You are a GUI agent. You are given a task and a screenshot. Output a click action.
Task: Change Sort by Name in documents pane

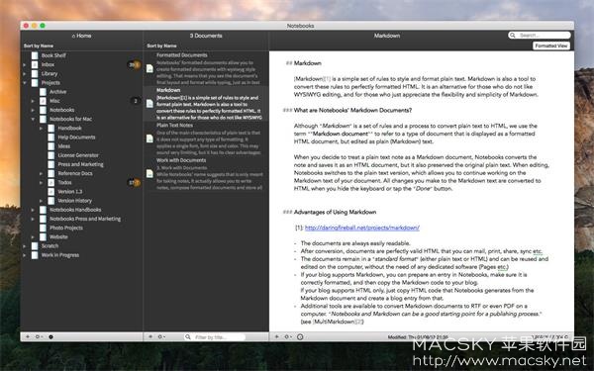tap(161, 46)
